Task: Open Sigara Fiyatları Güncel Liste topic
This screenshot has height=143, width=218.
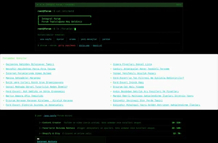Action: coord(132,64)
